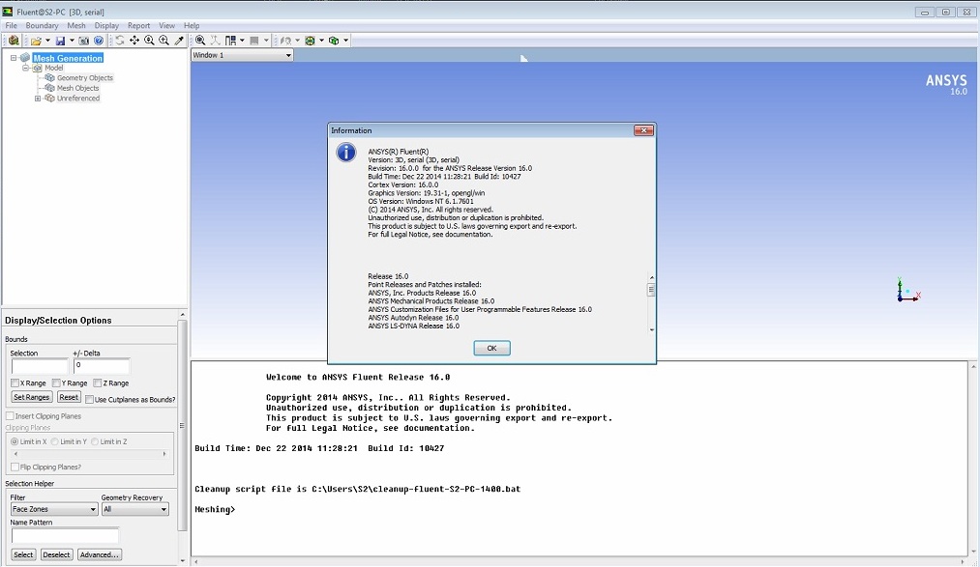Screen dimensions: 980x567
Task: Click the Geometry Objects tree icon
Action: coord(50,78)
